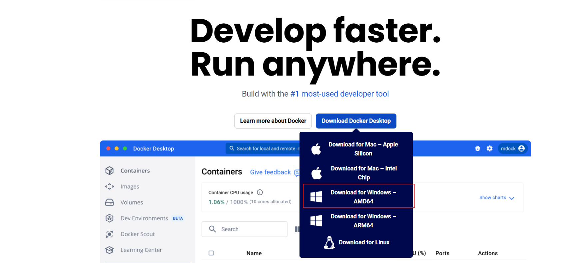Click the Images icon in sidebar
Image resolution: width=586 pixels, height=263 pixels.
click(110, 186)
